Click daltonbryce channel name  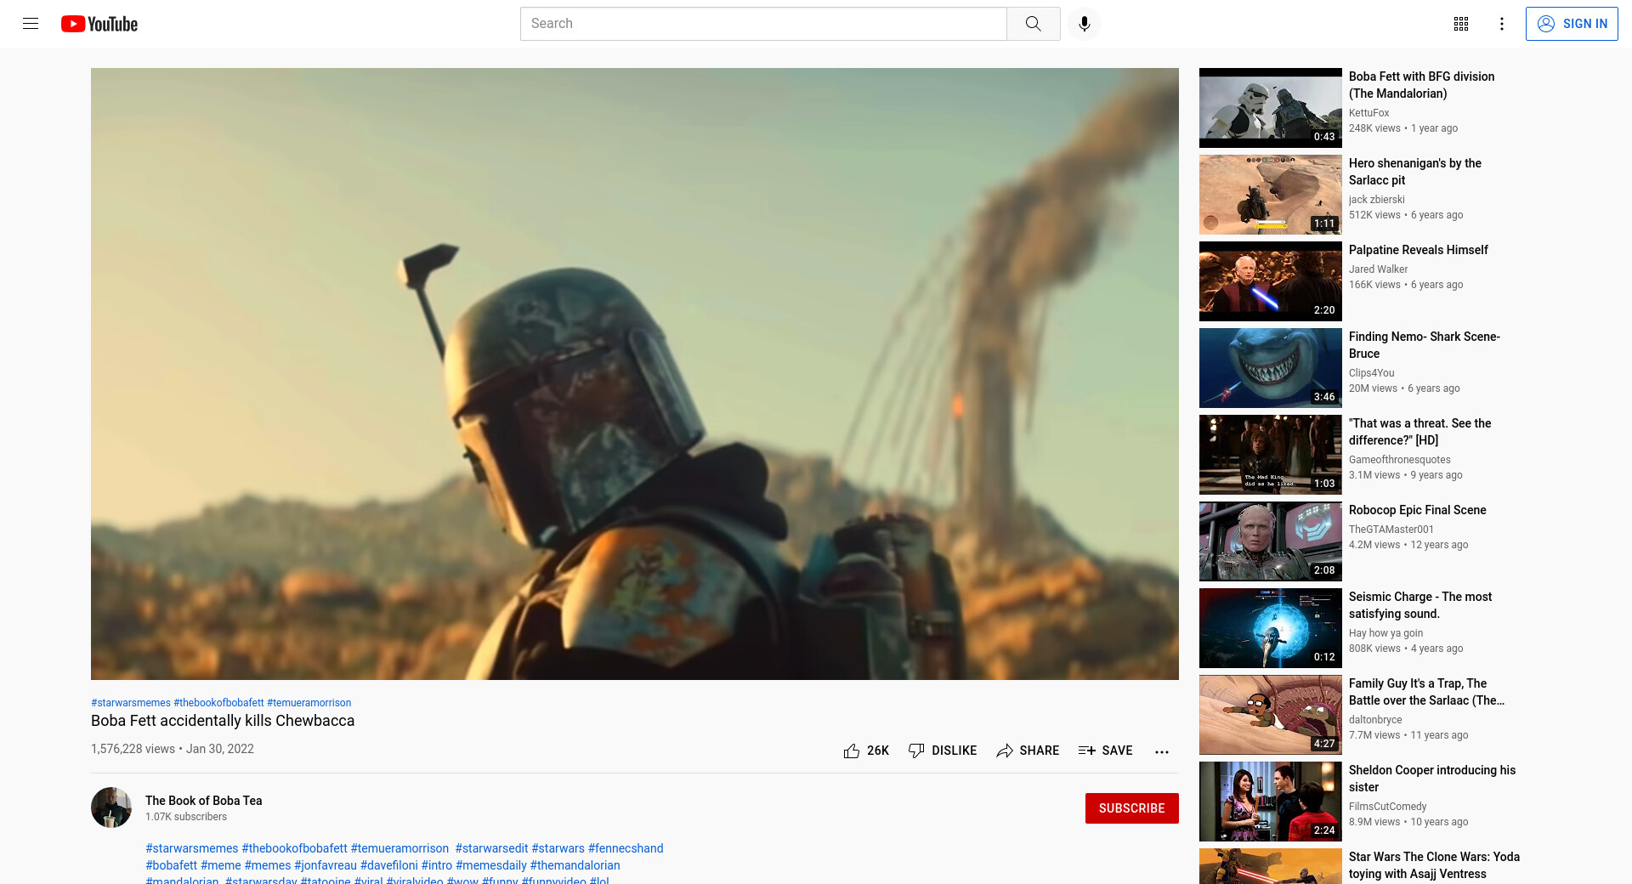tap(1375, 720)
